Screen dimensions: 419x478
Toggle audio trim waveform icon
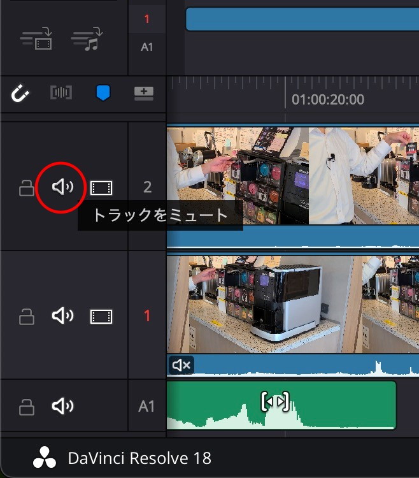[61, 92]
